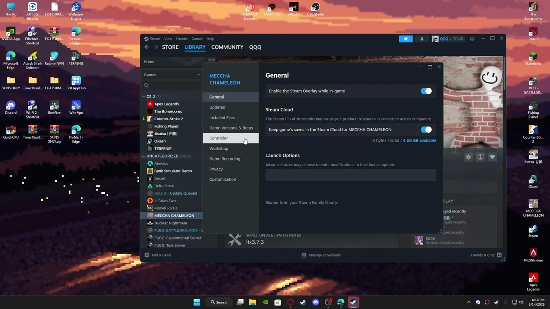Open the Help menu
Screen dimensions: 550x309
pyautogui.click(x=210, y=39)
